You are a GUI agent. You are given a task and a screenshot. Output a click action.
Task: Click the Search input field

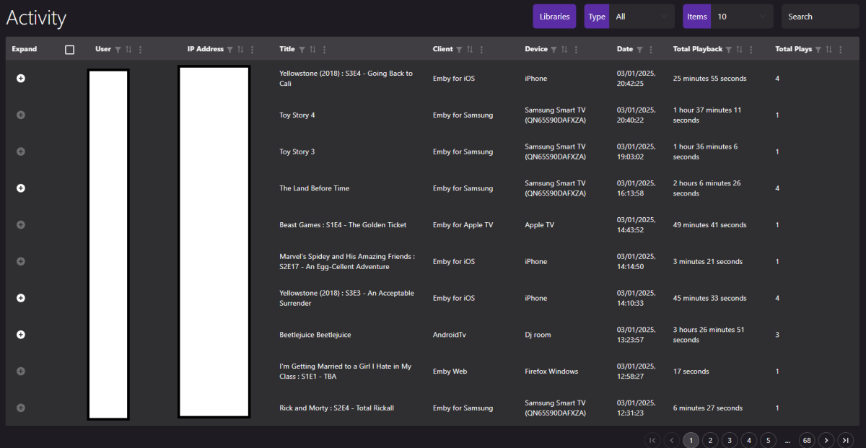[819, 15]
